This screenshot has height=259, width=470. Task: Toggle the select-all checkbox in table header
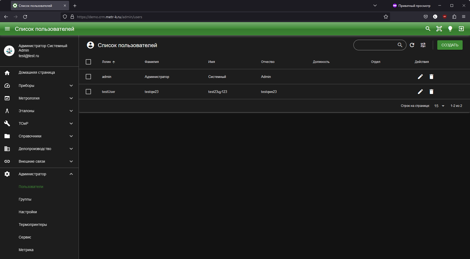tap(88, 62)
